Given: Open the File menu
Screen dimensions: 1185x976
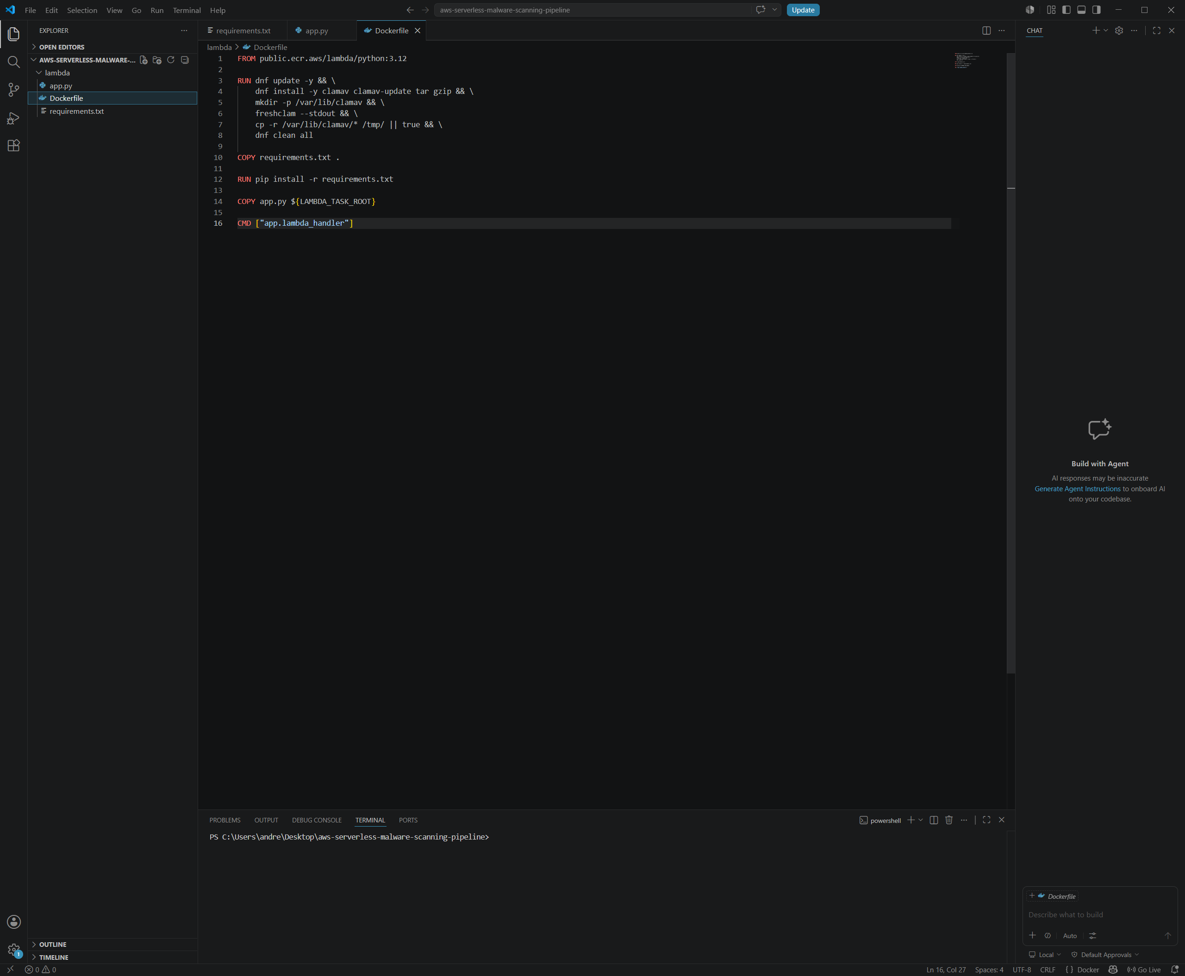Looking at the screenshot, I should 31,10.
